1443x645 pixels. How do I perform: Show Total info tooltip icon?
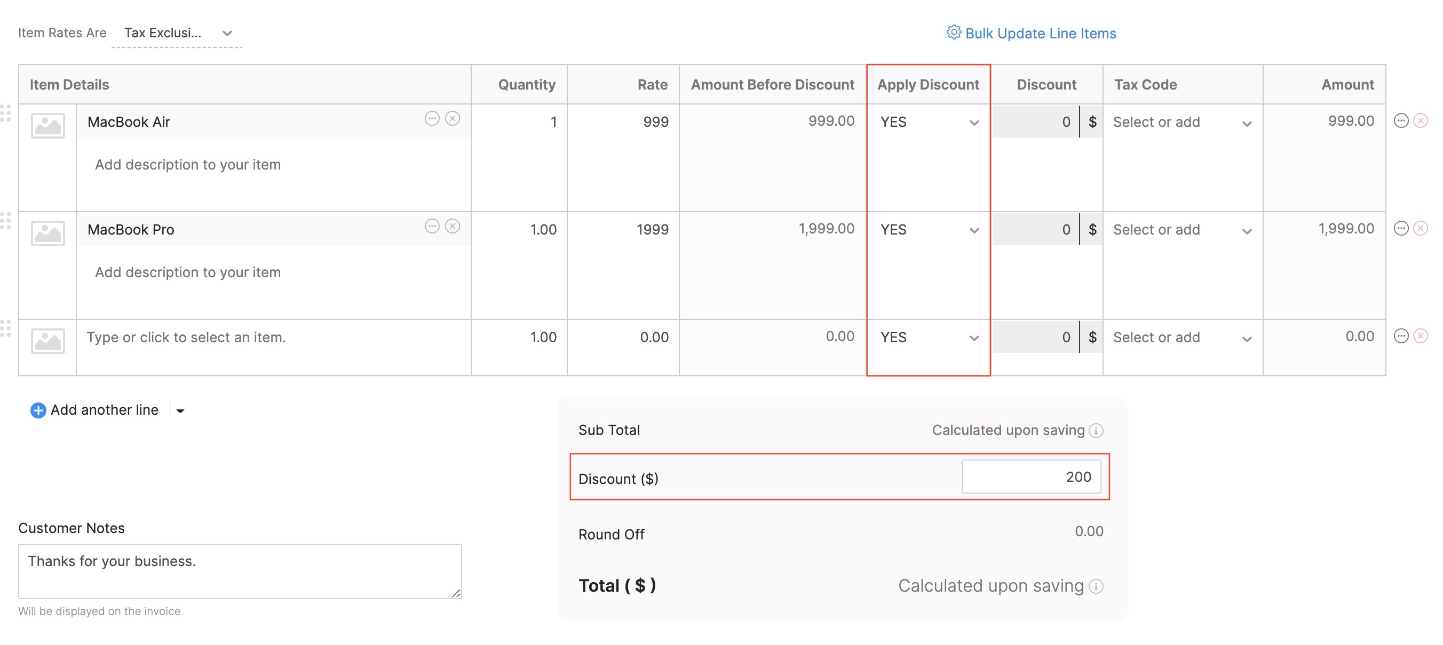pos(1096,586)
